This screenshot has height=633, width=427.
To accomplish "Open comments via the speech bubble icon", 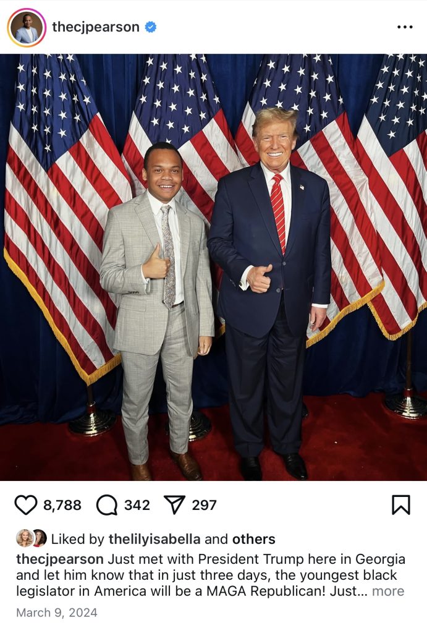I will [107, 504].
